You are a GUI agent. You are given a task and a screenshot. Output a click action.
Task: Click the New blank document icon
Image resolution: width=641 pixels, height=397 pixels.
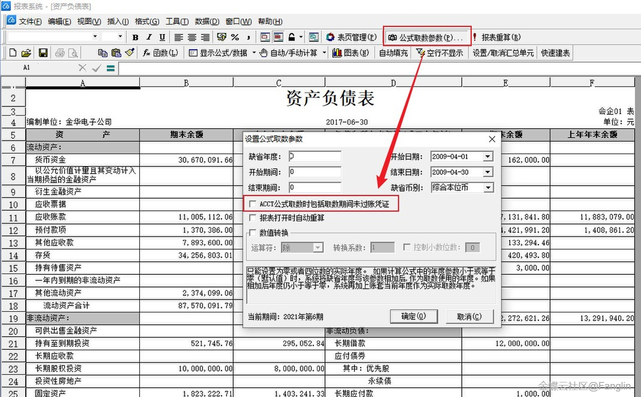click(x=13, y=53)
